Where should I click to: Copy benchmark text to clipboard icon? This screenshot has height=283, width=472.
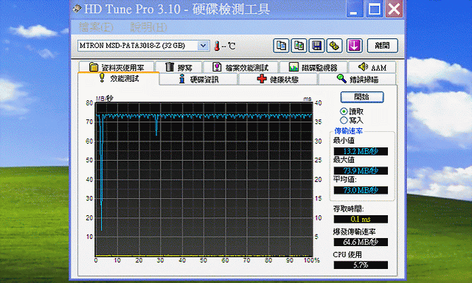click(281, 46)
